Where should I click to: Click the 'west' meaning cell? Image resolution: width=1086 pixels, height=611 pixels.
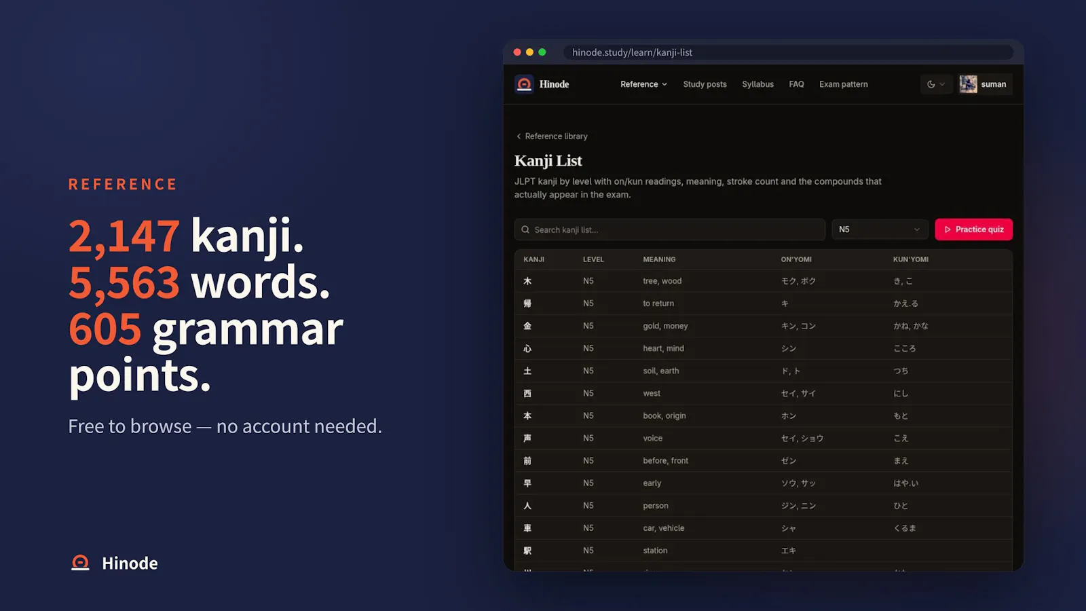652,393
